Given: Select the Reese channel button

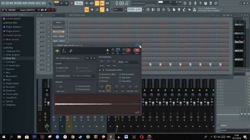Looking at the screenshot, I should (59, 23).
